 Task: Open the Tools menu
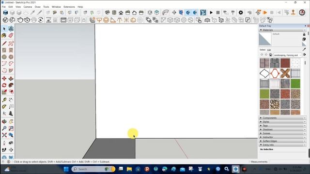[46, 7]
